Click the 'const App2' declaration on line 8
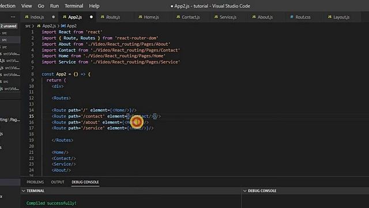Image resolution: width=369 pixels, height=208 pixels. (x=54, y=74)
